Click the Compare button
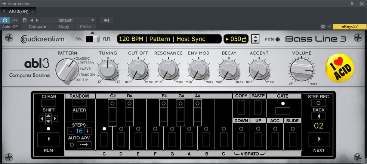Screen dimensions: 367x164 click(x=37, y=26)
